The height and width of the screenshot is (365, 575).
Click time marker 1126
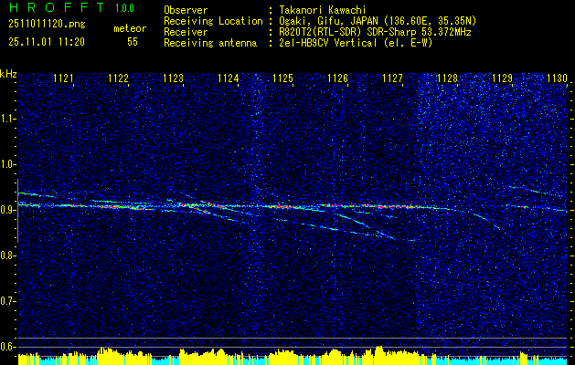337,78
